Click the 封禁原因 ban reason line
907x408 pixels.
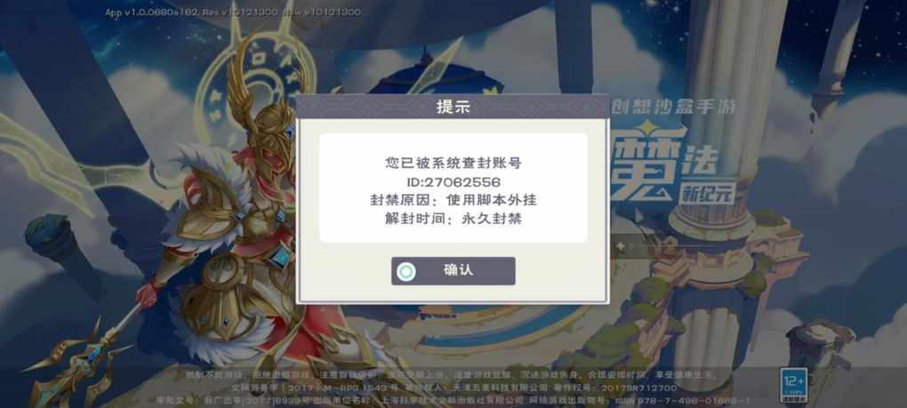[453, 201]
